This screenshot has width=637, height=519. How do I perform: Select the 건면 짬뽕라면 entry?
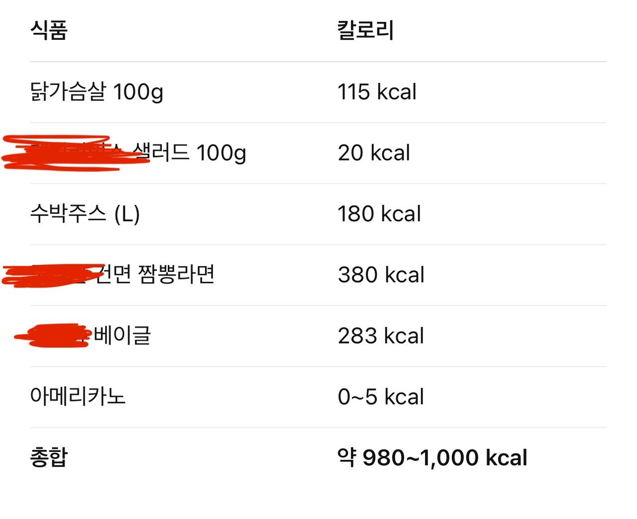[x=154, y=274]
